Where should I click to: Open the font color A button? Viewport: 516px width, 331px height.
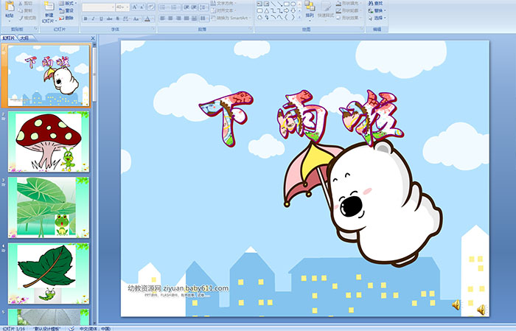point(148,18)
